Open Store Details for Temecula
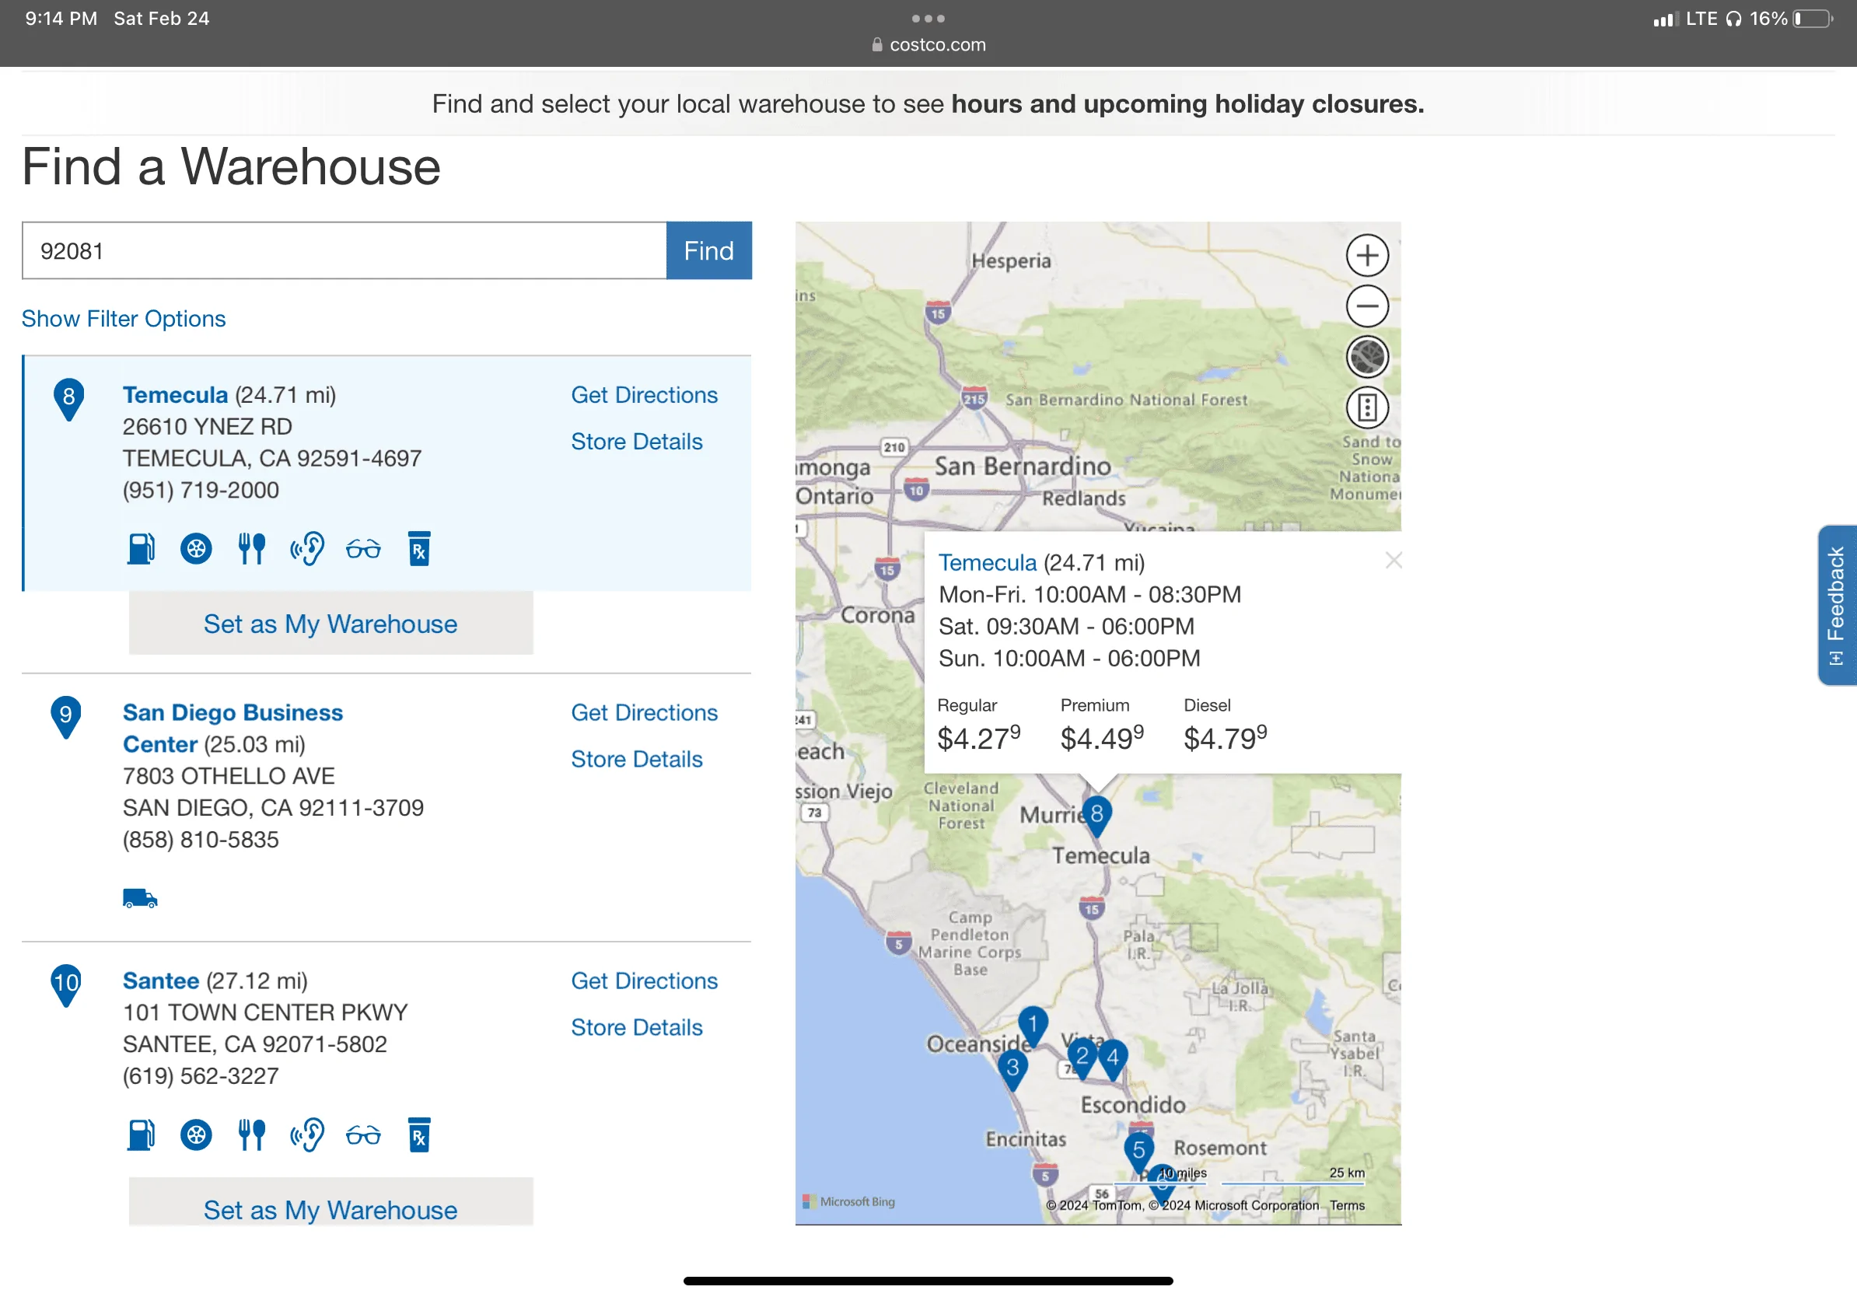Viewport: 1857px width, 1297px height. coord(637,442)
